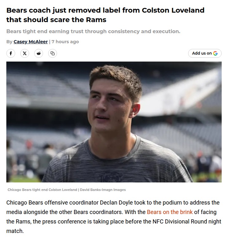Image resolution: width=228 pixels, height=238 pixels.
Task: Open the Colston Loveland hero photo
Action: click(114, 122)
